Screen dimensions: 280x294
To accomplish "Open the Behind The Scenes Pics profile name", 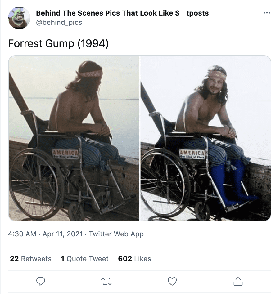I will click(x=122, y=13).
